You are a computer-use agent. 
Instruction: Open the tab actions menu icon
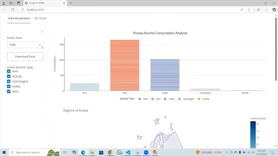point(18,3)
